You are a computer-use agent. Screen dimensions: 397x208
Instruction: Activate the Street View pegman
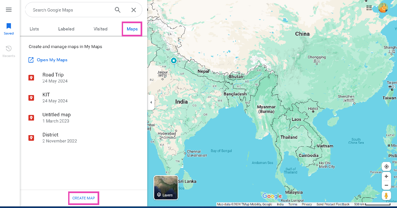coord(386,195)
